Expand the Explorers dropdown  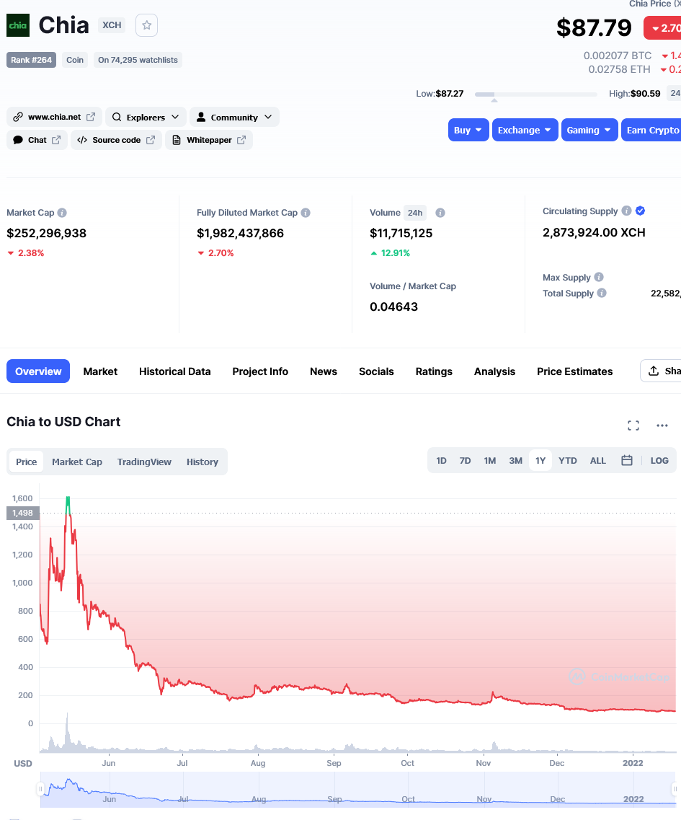[x=146, y=117]
